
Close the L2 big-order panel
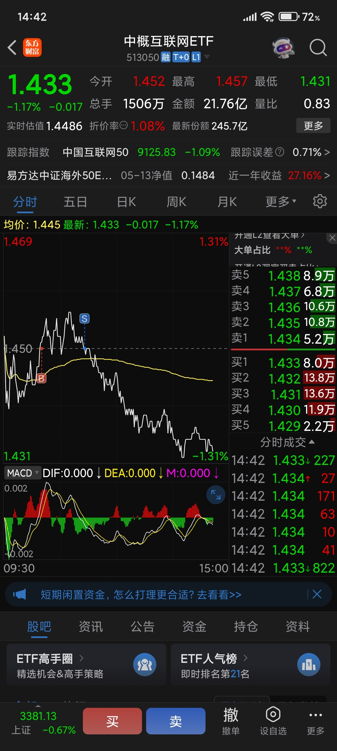pyautogui.click(x=332, y=238)
